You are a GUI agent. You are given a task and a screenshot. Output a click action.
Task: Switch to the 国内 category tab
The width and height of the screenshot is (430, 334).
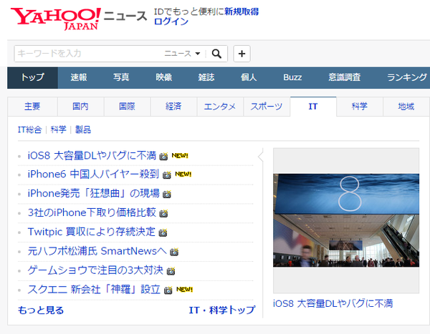click(x=80, y=107)
